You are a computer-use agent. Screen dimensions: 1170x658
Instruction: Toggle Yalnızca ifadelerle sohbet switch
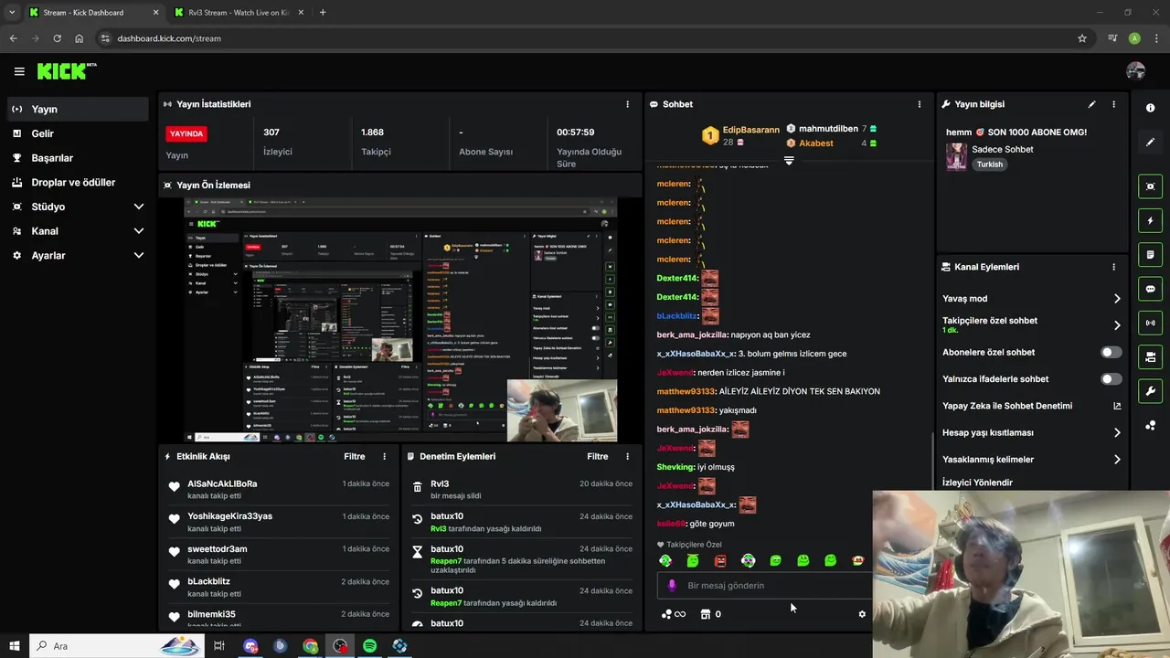tap(1111, 378)
